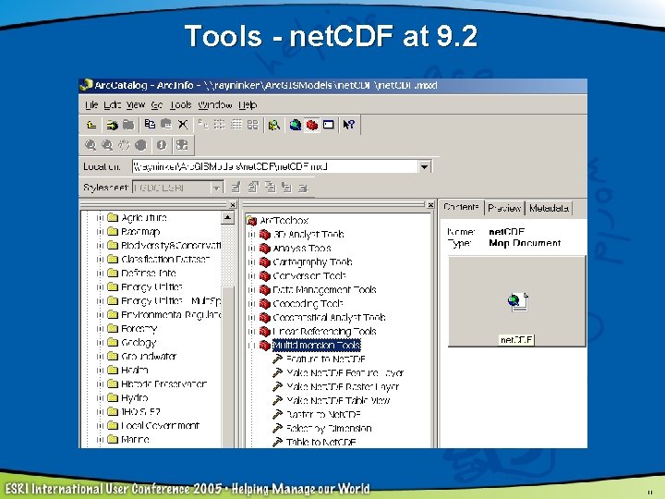Viewport: 665px width, 499px height.
Task: Select the Zoom Out geography tool
Action: tap(107, 145)
